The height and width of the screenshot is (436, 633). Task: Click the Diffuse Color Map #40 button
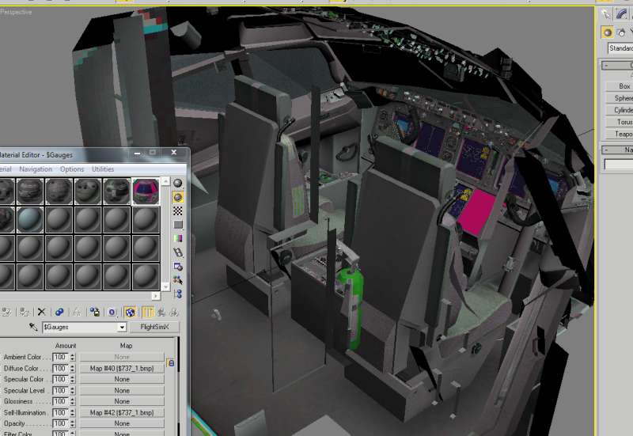click(x=122, y=368)
